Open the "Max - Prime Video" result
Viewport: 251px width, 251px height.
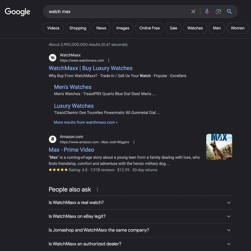click(x=71, y=150)
